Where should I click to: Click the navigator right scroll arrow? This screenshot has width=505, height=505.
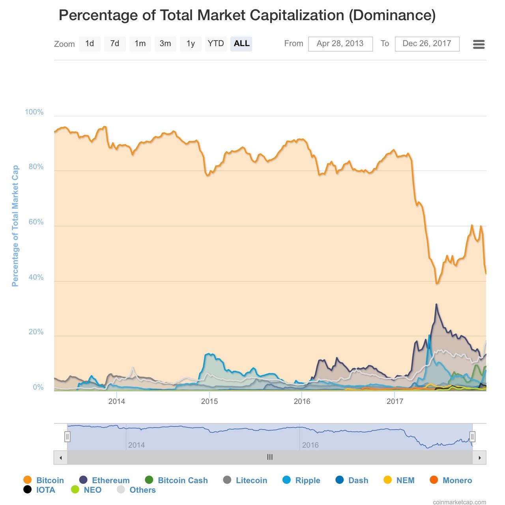point(479,458)
